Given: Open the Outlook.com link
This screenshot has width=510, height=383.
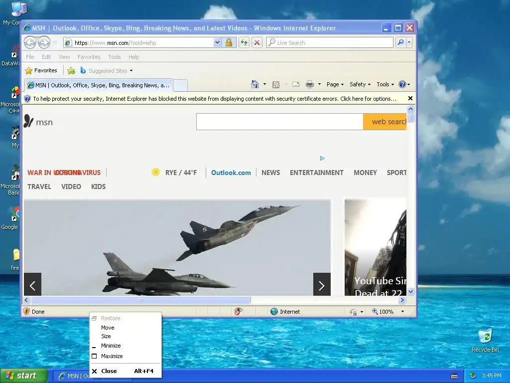Looking at the screenshot, I should tap(231, 173).
